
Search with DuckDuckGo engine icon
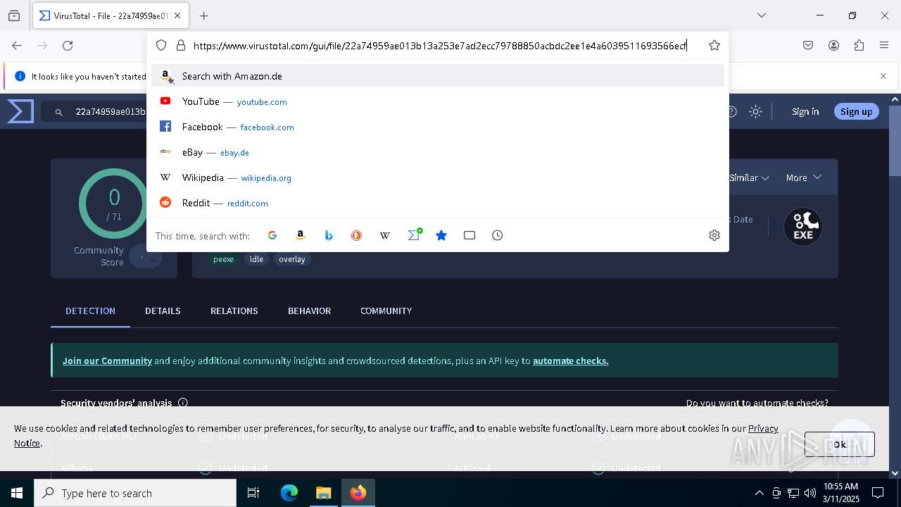357,235
